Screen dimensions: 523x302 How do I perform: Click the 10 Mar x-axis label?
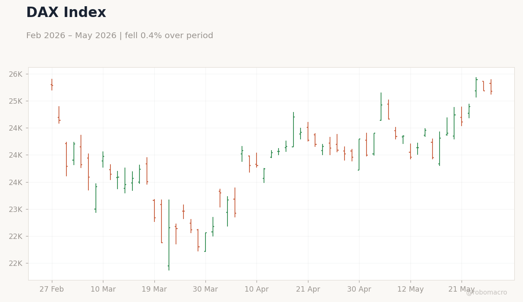(103, 289)
